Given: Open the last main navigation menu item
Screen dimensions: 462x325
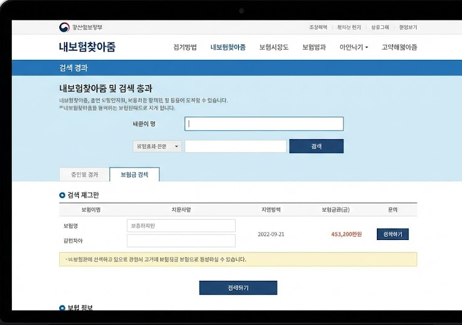Looking at the screenshot, I should (399, 47).
